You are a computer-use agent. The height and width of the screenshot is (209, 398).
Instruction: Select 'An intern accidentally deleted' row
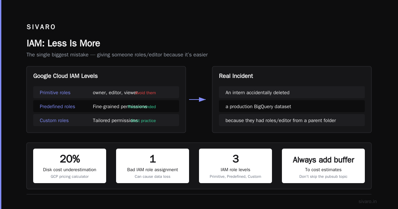coord(292,92)
